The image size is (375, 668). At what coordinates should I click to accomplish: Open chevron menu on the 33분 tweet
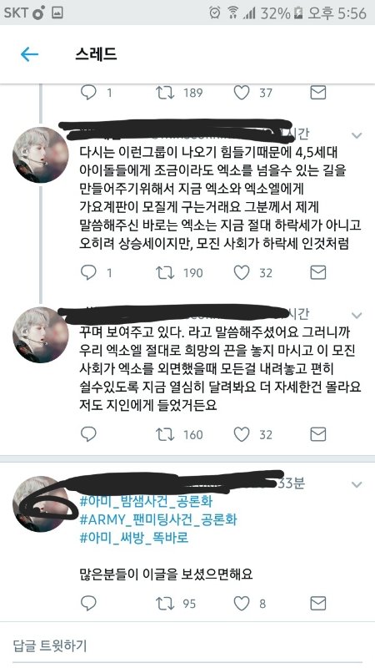357,484
